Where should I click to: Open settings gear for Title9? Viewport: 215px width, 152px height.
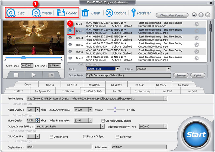(197, 24)
